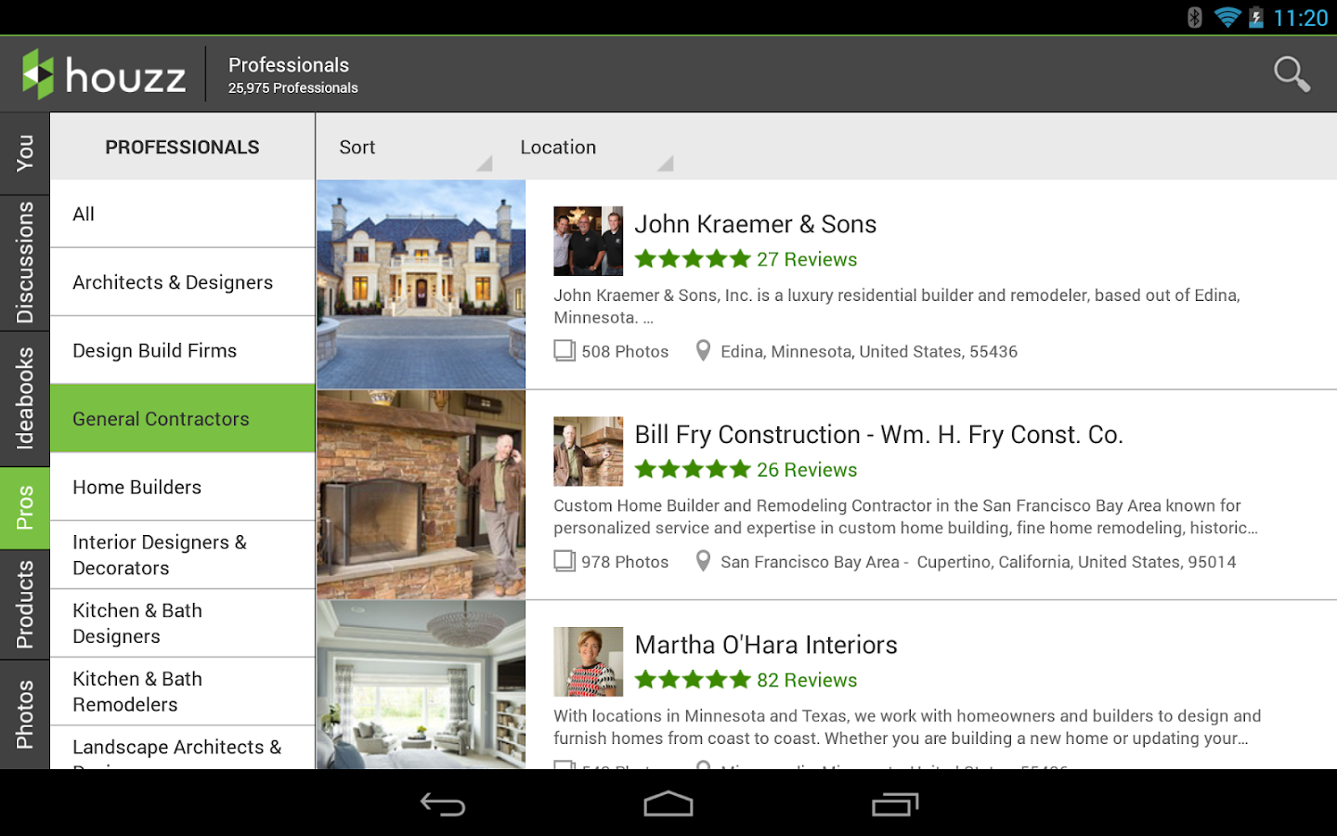Select Design Build Firms category

(x=183, y=351)
